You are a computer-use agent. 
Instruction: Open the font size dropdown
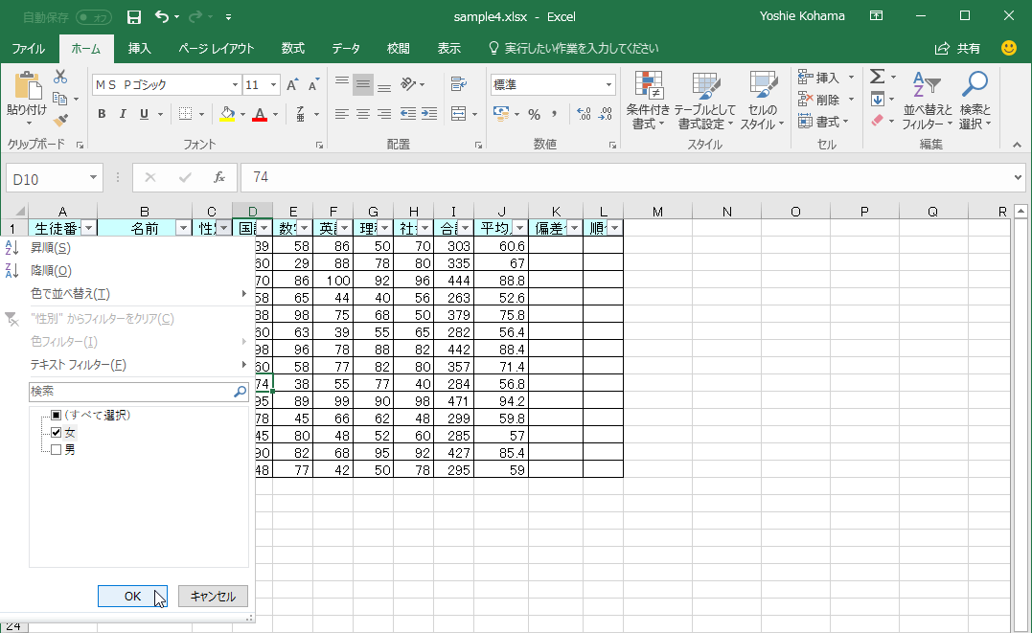(x=275, y=84)
